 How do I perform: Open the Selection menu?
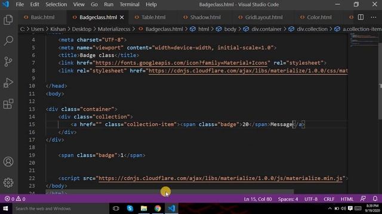coord(56,4)
